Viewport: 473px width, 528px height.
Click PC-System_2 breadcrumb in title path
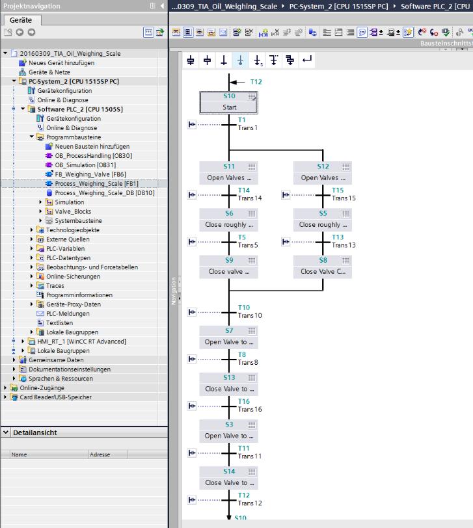coord(338,7)
